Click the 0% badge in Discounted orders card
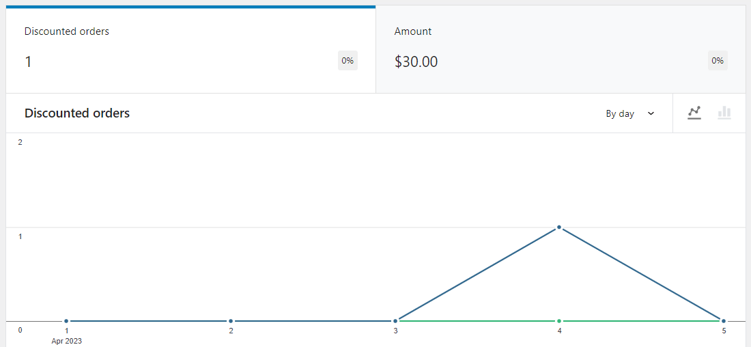 [x=348, y=60]
